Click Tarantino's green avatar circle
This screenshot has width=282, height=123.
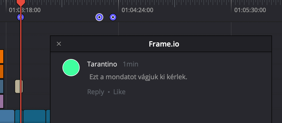[x=71, y=67]
